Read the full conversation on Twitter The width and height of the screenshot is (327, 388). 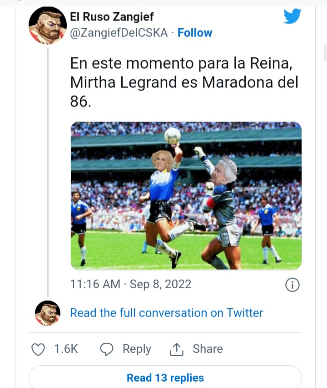166,313
